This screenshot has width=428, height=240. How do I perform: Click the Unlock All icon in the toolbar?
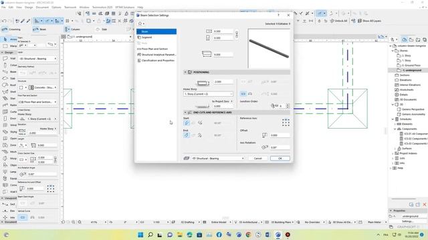coord(338,21)
